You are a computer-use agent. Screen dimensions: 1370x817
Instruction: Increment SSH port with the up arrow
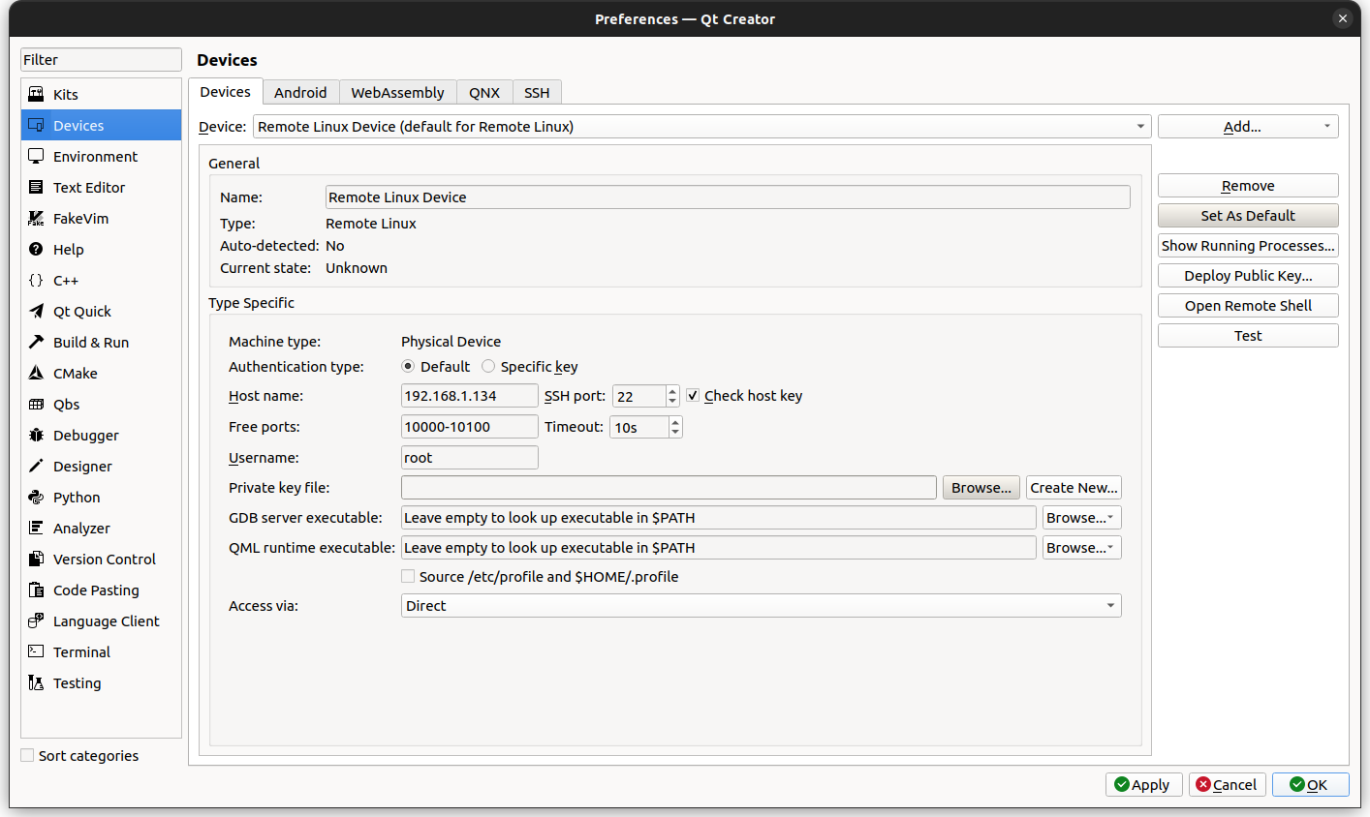click(671, 390)
